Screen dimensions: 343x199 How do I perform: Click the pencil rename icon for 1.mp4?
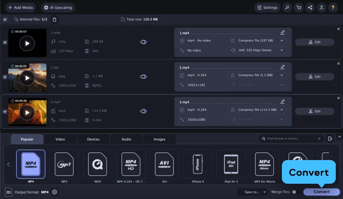tap(283, 33)
